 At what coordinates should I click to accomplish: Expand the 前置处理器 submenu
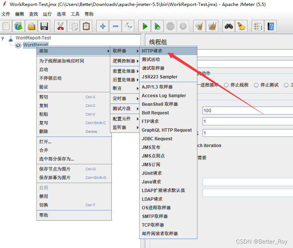tap(125, 71)
